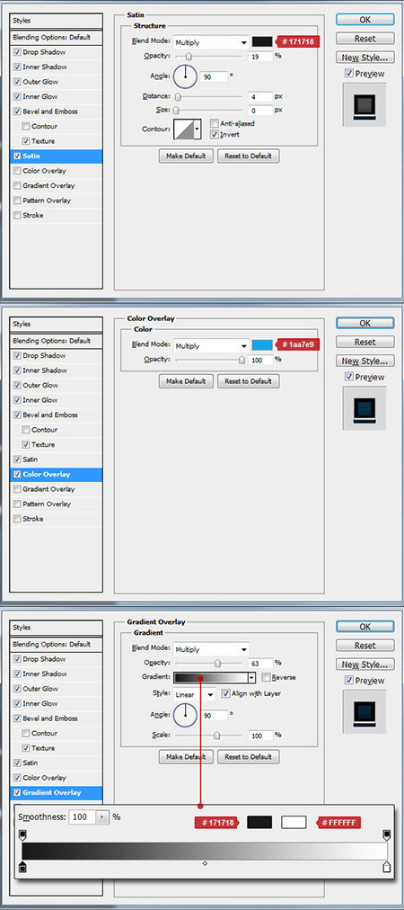Click the blue Color Overlay swatch
This screenshot has height=910, width=404.
coord(262,345)
